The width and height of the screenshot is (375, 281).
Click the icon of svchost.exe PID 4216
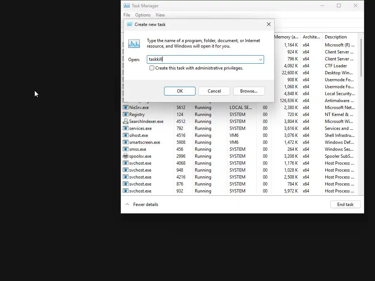pos(126,177)
